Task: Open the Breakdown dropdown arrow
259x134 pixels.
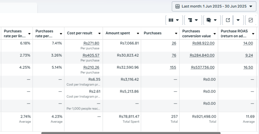Action: 196,20
